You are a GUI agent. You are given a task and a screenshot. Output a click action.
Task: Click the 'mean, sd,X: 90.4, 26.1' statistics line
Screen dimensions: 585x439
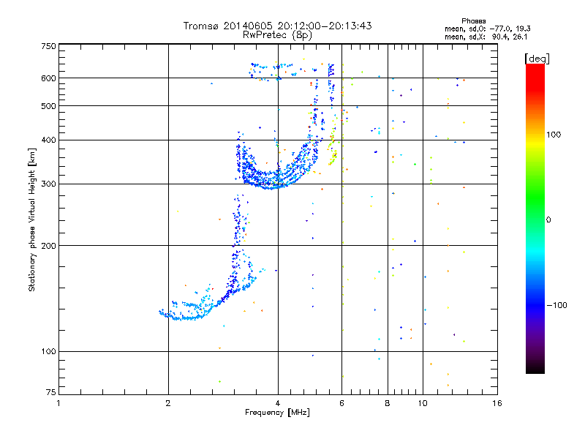[486, 37]
